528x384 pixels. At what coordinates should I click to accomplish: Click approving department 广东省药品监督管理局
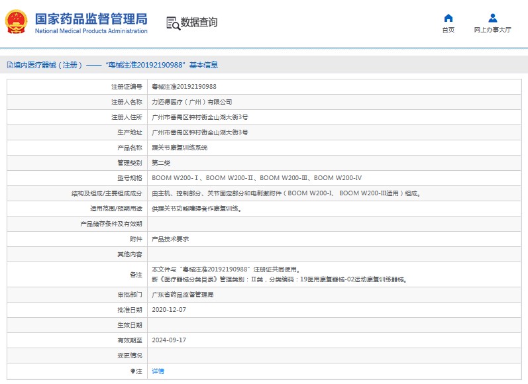(183, 295)
